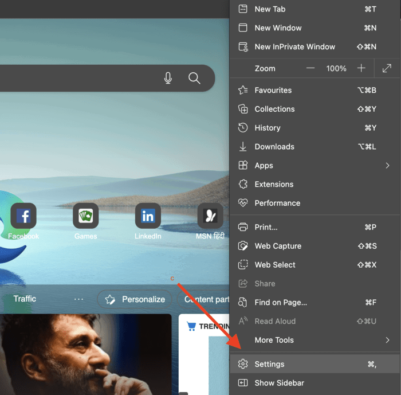
Task: Click the Web Select icon
Action: [x=243, y=265]
